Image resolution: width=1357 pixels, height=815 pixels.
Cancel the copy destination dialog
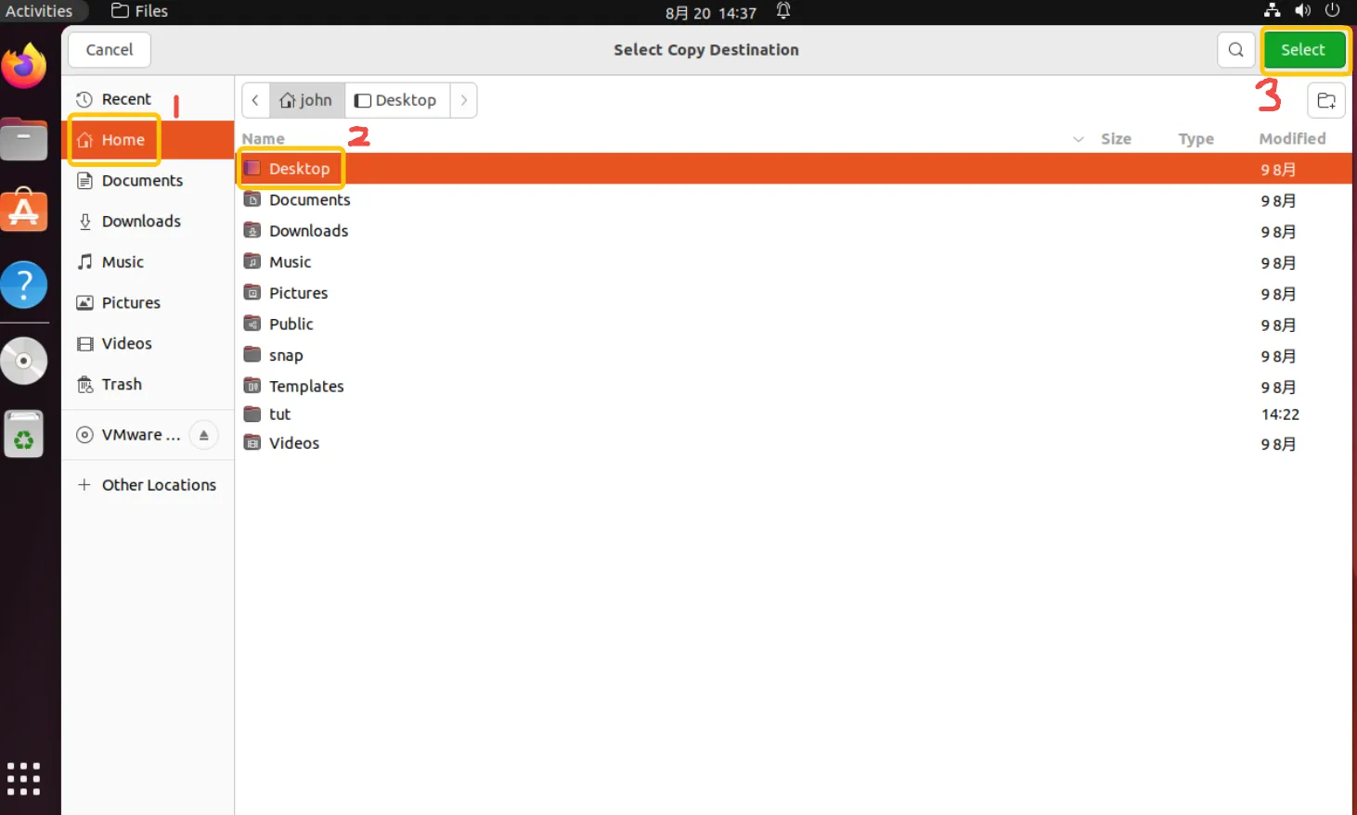(110, 50)
